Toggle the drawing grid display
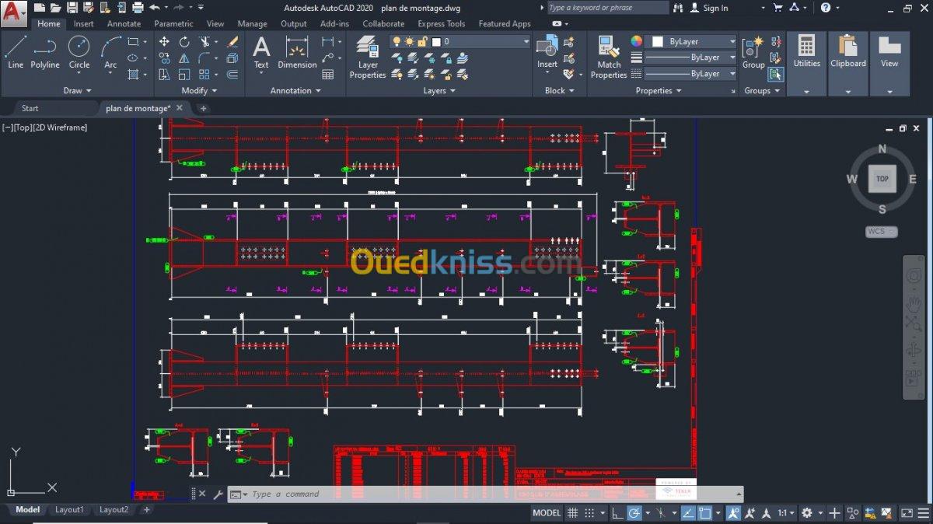 pyautogui.click(x=573, y=513)
